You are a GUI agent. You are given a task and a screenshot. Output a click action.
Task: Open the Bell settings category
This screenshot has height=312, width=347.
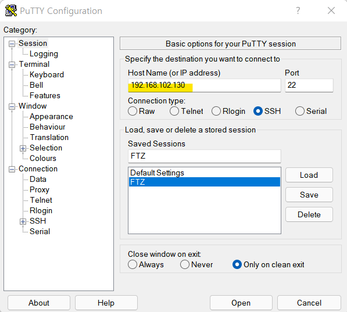[x=36, y=85]
